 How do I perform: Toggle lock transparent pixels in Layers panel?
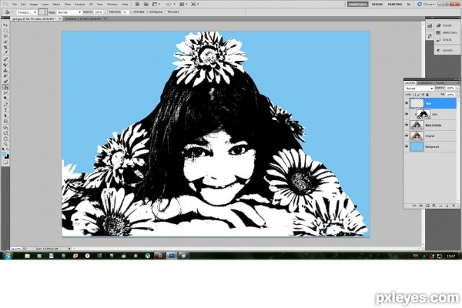click(x=414, y=95)
